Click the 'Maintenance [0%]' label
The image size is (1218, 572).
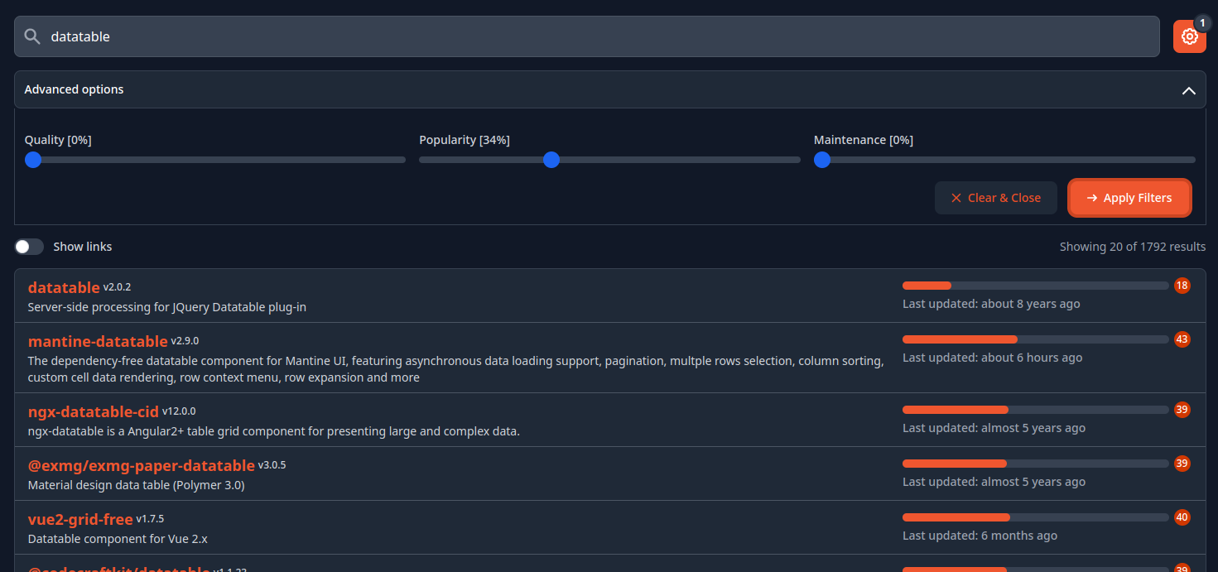[x=864, y=140]
